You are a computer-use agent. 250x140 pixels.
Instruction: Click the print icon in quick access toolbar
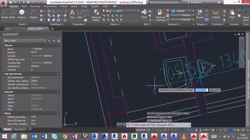[28, 2]
